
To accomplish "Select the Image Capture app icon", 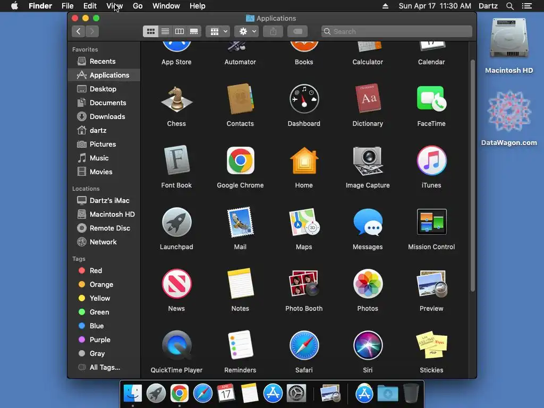I will point(368,161).
